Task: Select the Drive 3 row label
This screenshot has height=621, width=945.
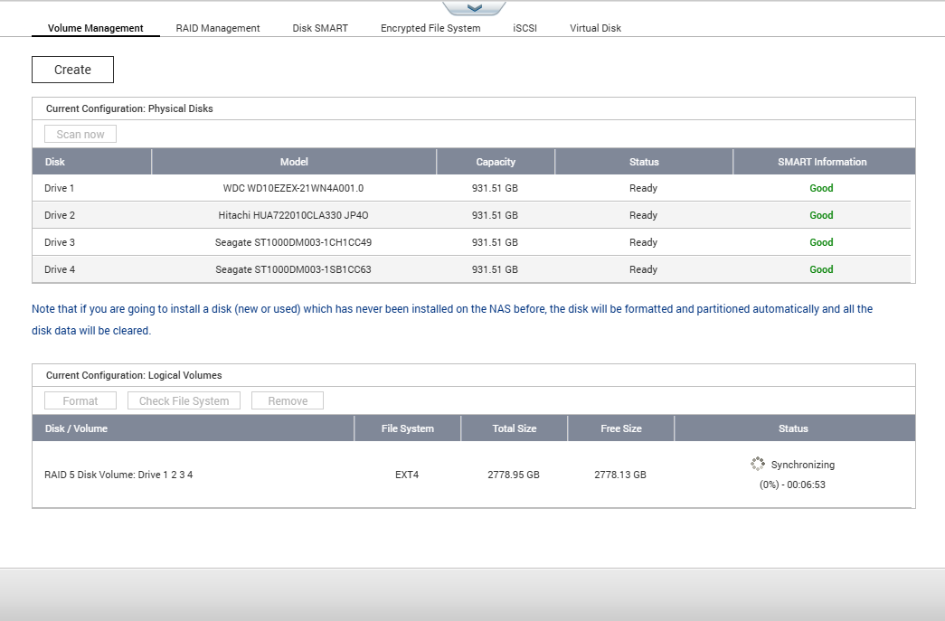Action: click(x=59, y=242)
